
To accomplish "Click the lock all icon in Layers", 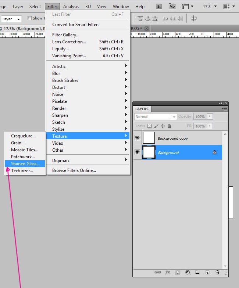I will (x=169, y=126).
